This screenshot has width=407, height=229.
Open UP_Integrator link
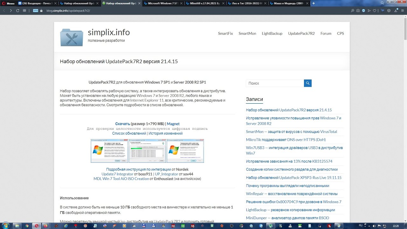pos(166,174)
